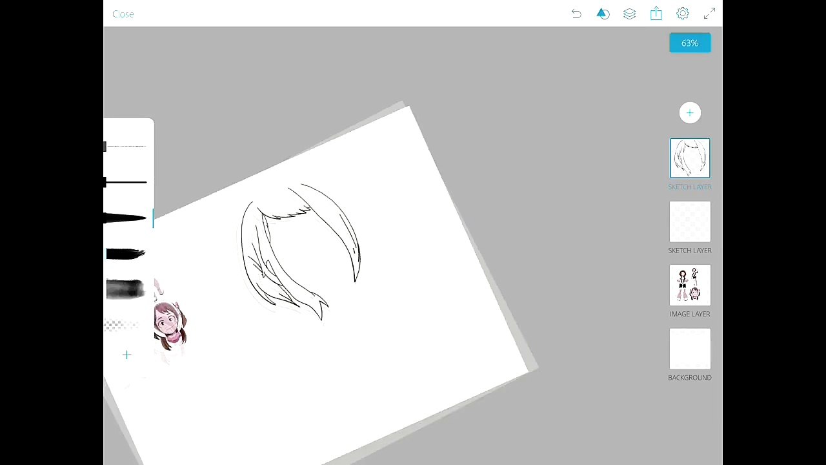Undo the last stroke
The image size is (826, 465).
point(576,14)
